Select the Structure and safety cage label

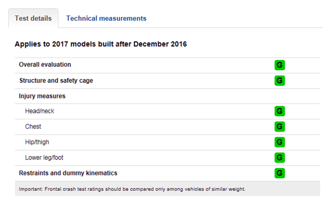point(56,80)
